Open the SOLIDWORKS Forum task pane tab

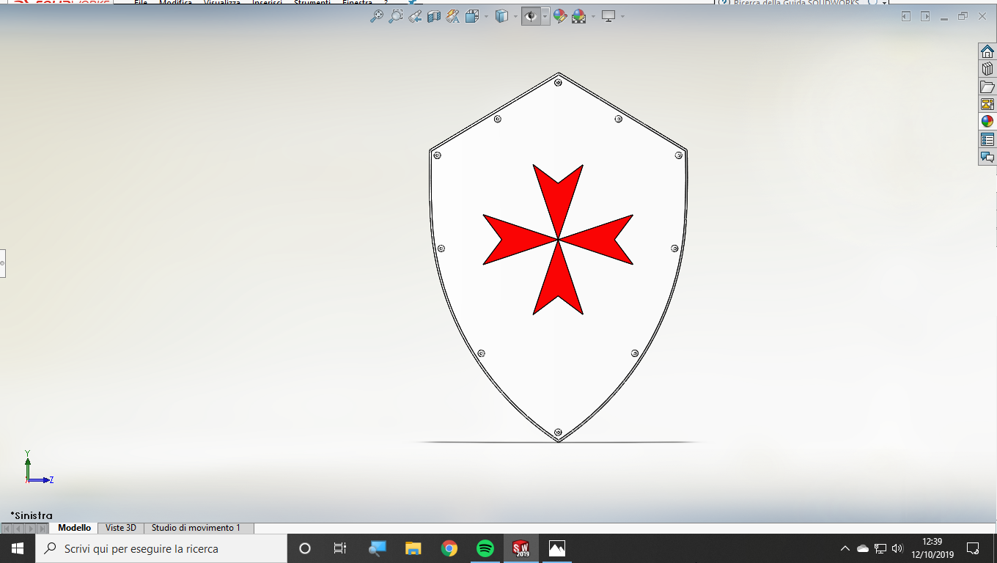[x=987, y=157]
